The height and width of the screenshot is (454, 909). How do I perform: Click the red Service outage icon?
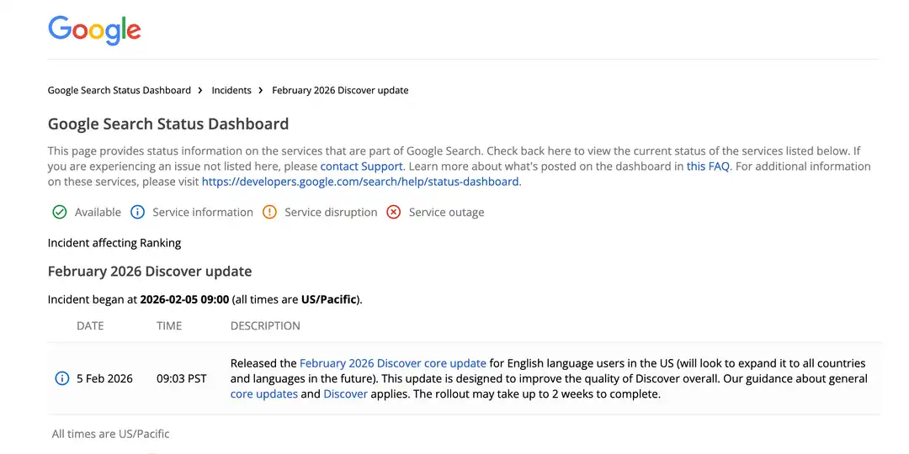click(x=393, y=212)
